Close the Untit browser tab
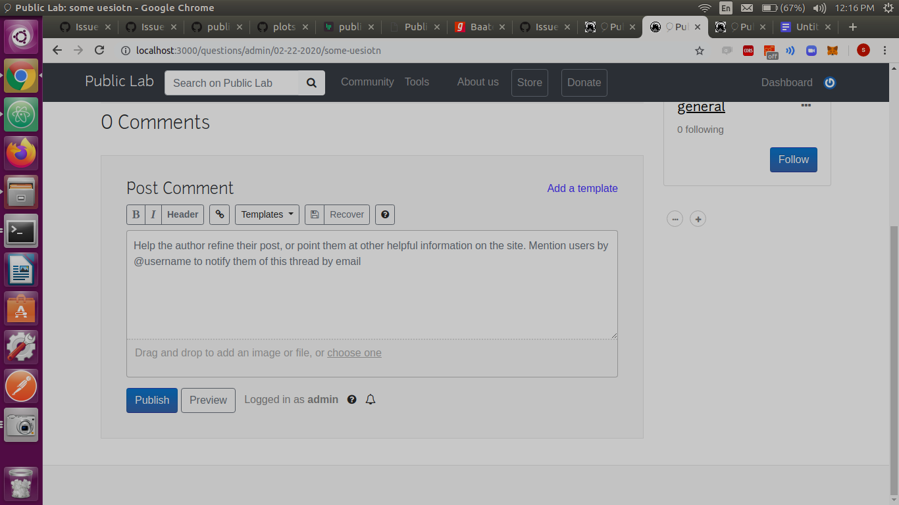This screenshot has width=899, height=505. coord(828,27)
